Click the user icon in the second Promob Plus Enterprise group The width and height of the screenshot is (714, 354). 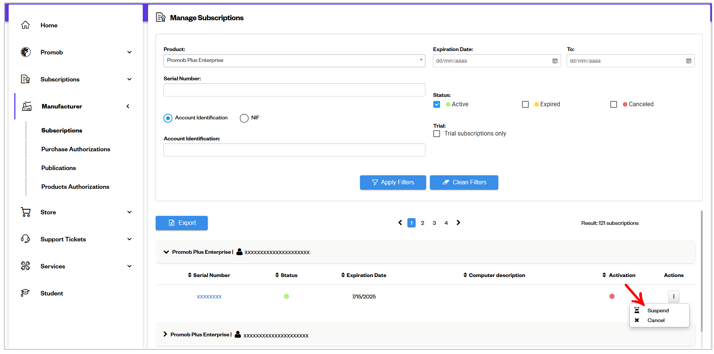(x=238, y=334)
